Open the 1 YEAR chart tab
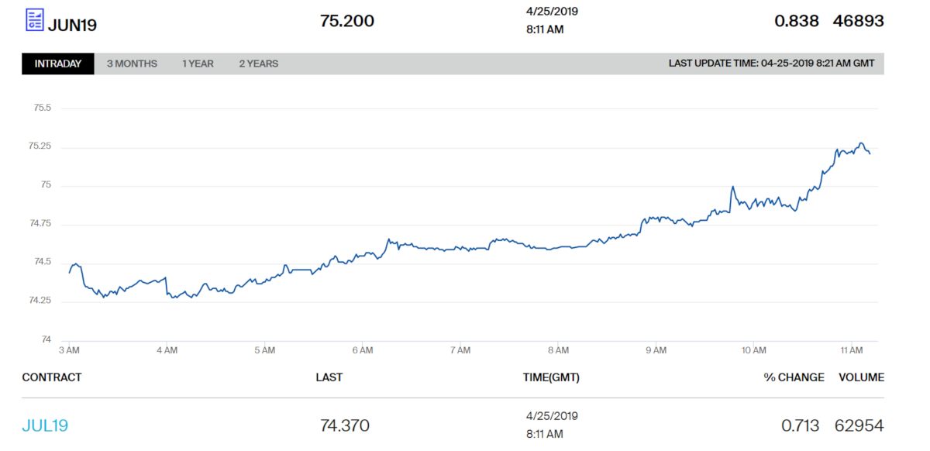The height and width of the screenshot is (451, 930). (198, 64)
